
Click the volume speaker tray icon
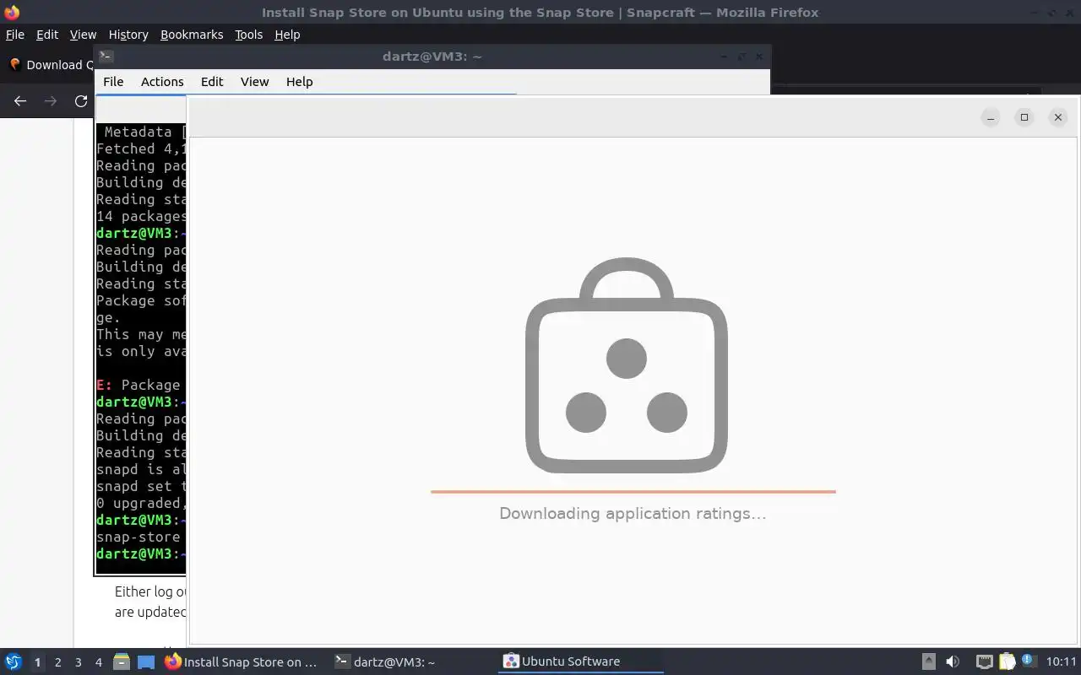coord(953,662)
